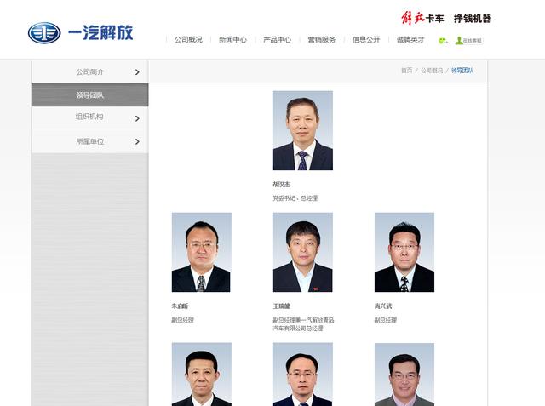Open 信息公开 in the top navigation
This screenshot has height=406, width=545.
point(366,40)
